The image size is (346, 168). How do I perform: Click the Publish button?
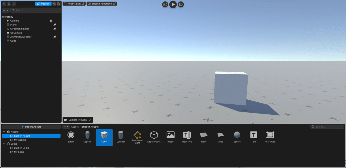[x=43, y=3]
